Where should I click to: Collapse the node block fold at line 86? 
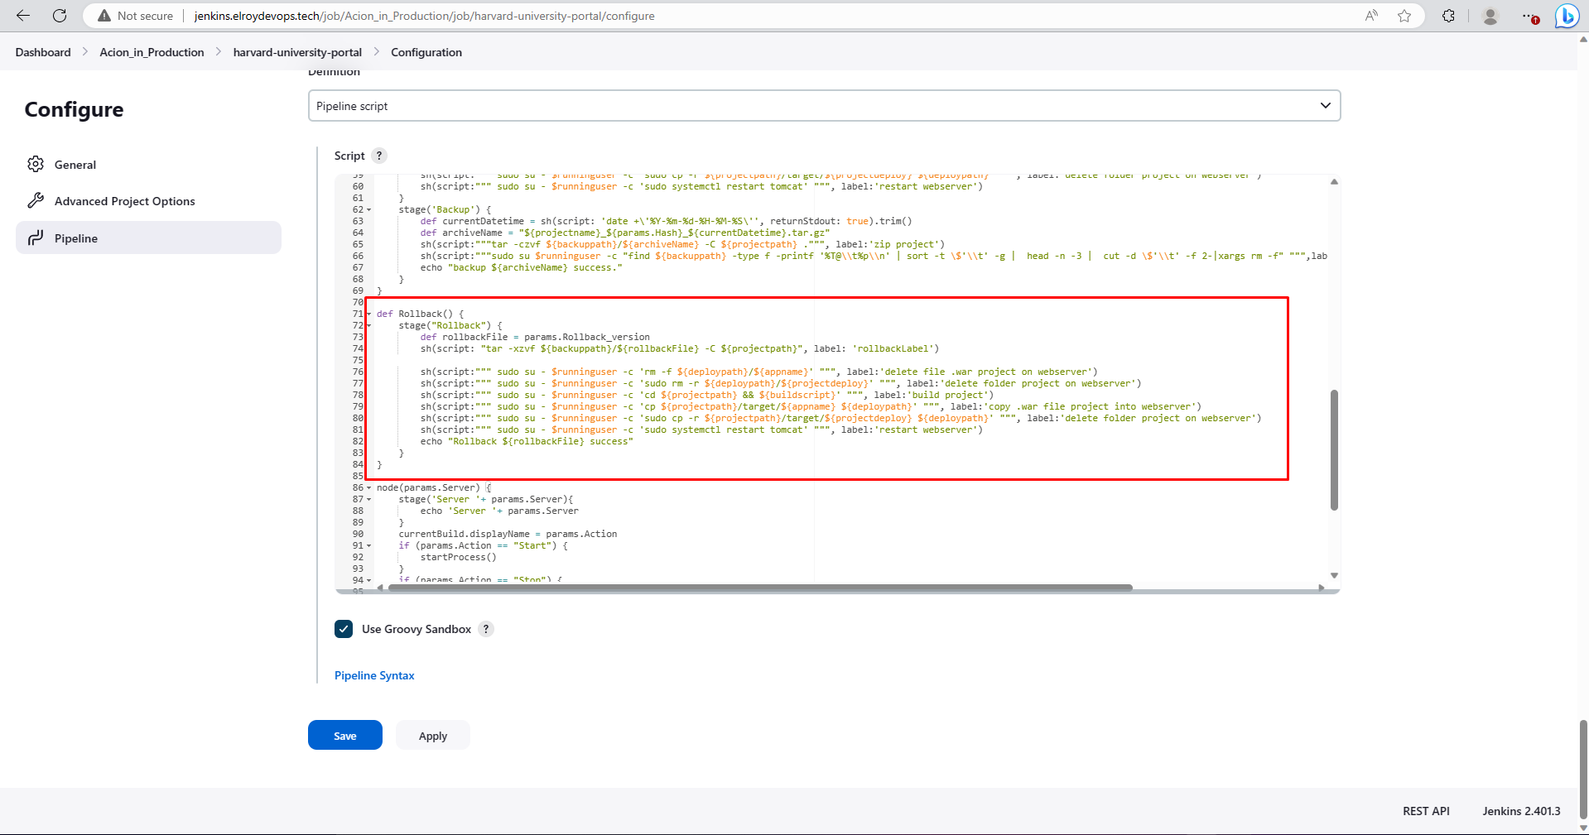369,488
